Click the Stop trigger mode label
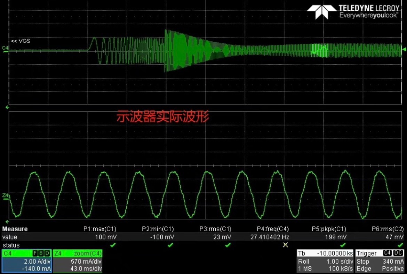This screenshot has height=274, width=407. click(362, 261)
